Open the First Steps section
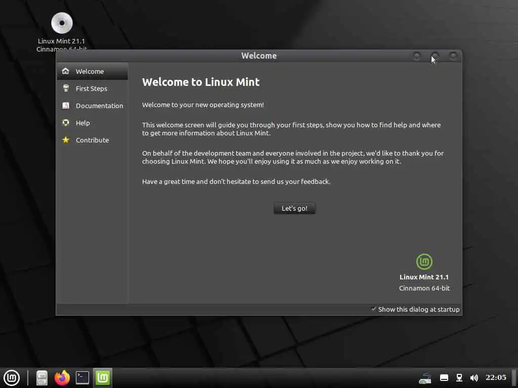The height and width of the screenshot is (388, 518). [x=92, y=88]
